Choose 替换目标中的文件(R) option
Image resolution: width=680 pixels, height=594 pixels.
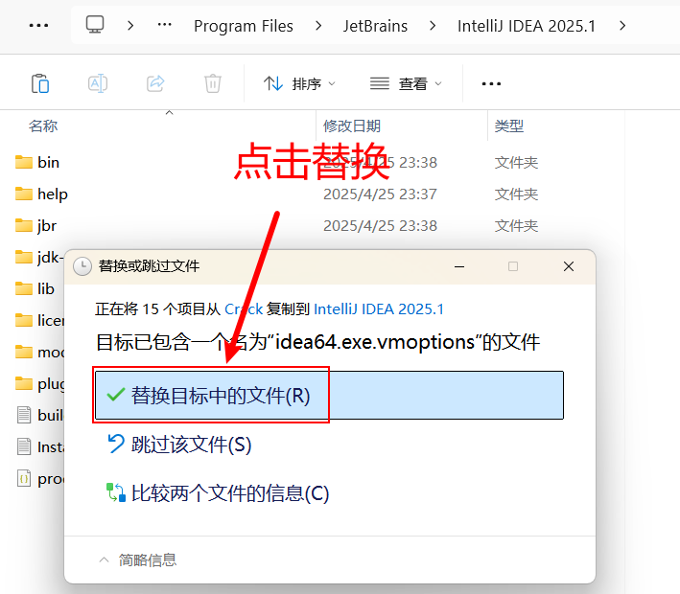point(329,395)
